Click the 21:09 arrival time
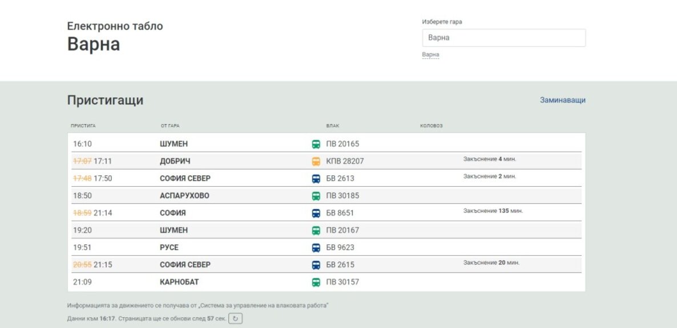The width and height of the screenshot is (677, 328). pos(82,282)
